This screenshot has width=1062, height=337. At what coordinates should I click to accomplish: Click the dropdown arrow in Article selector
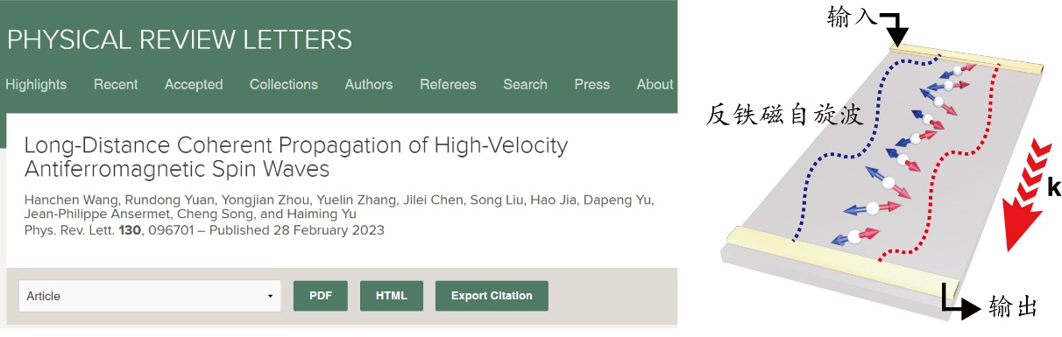(x=270, y=297)
